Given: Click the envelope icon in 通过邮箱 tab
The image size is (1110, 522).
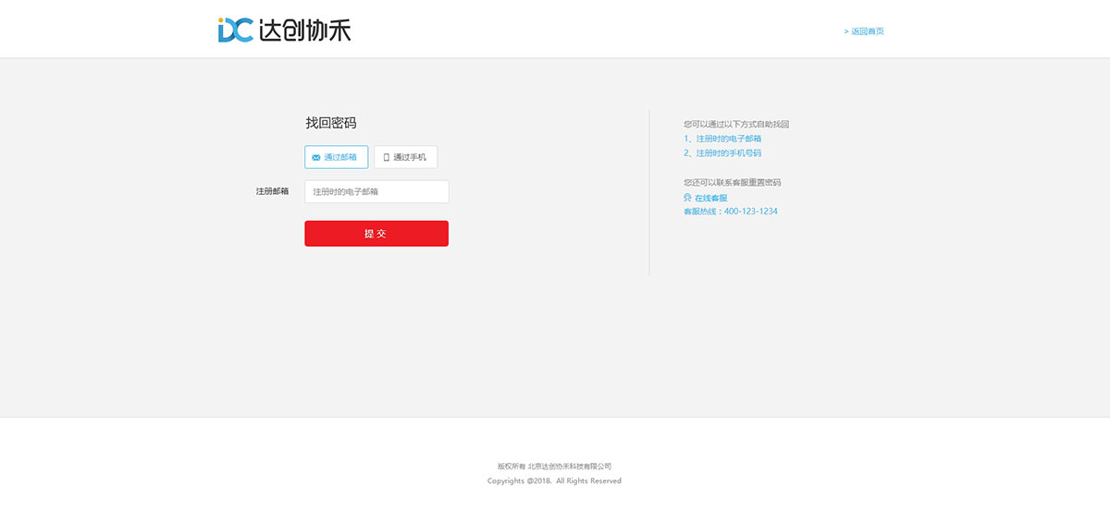Looking at the screenshot, I should click(316, 158).
